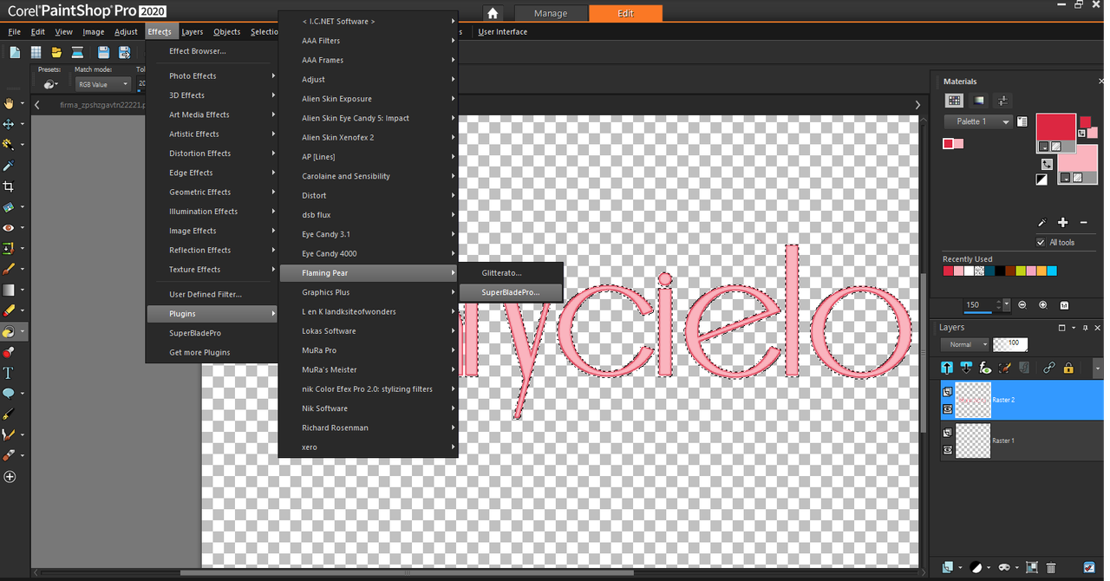1110x581 pixels.
Task: Click the large pink background material swatch
Action: point(1078,160)
